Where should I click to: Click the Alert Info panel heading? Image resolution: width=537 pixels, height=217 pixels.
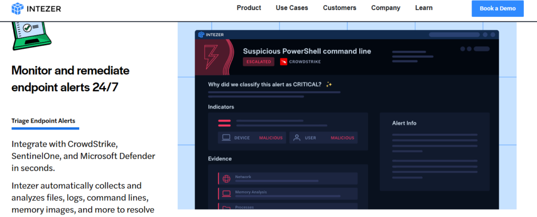point(404,123)
